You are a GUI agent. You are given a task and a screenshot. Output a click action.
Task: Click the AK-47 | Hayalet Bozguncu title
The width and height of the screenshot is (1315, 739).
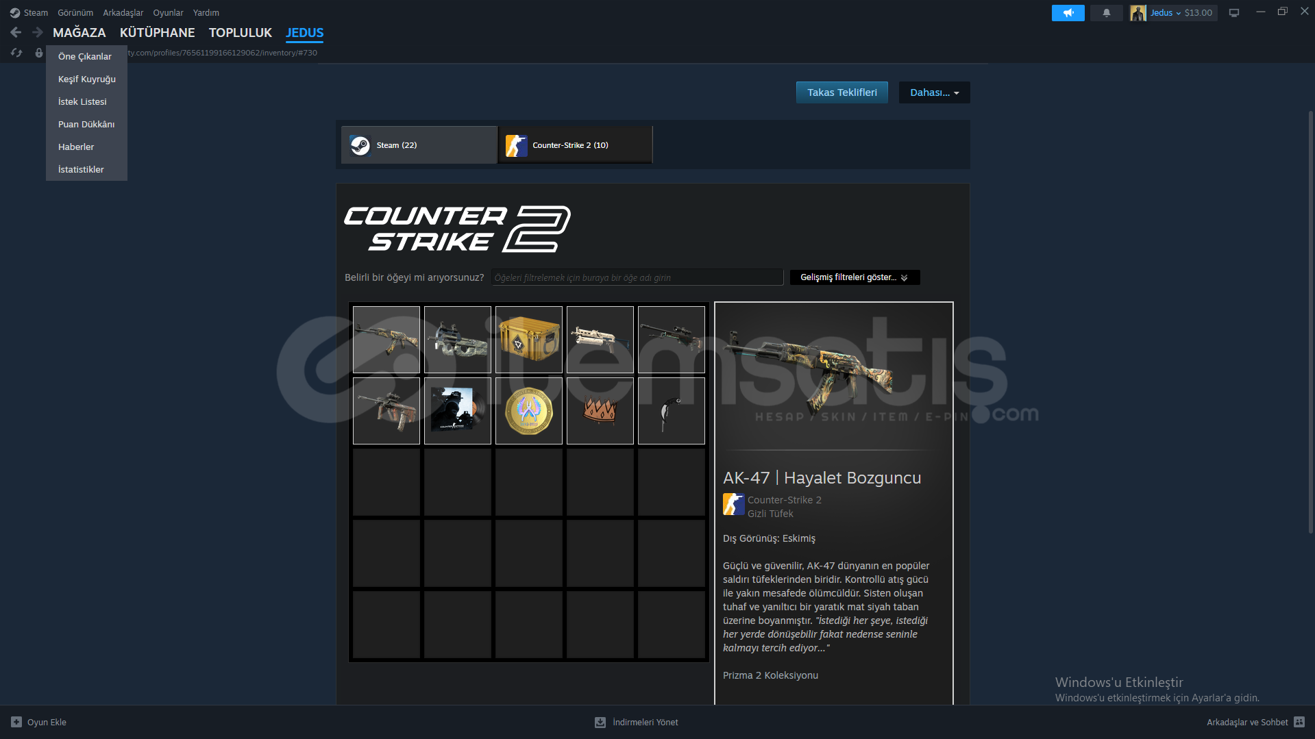(x=822, y=478)
